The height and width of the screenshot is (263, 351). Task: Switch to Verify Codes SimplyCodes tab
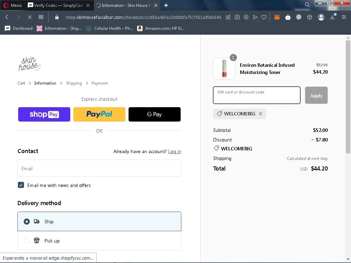pos(55,5)
